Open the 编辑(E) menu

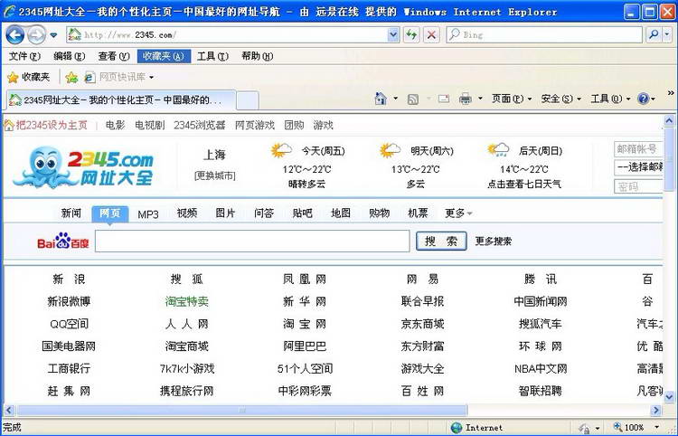(x=70, y=56)
